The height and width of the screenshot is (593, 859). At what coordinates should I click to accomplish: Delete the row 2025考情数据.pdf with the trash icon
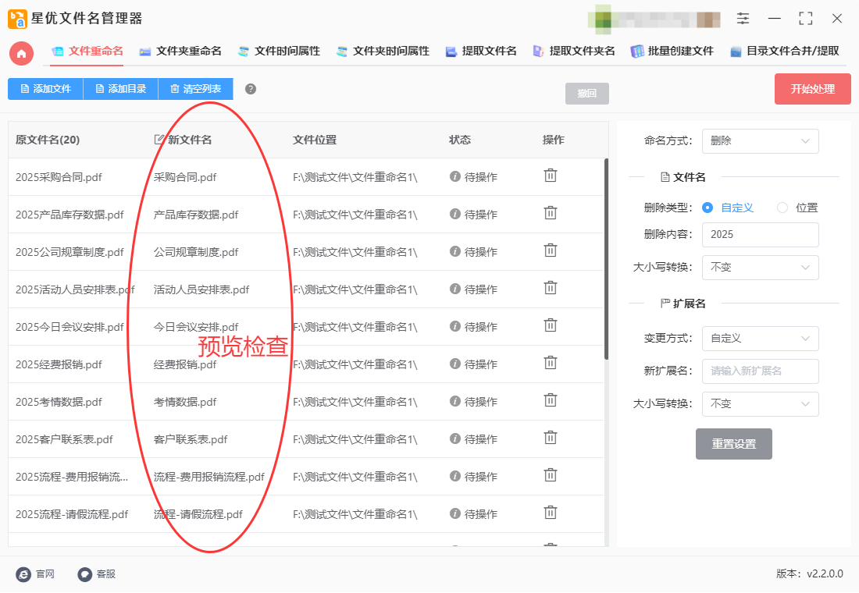coord(550,401)
